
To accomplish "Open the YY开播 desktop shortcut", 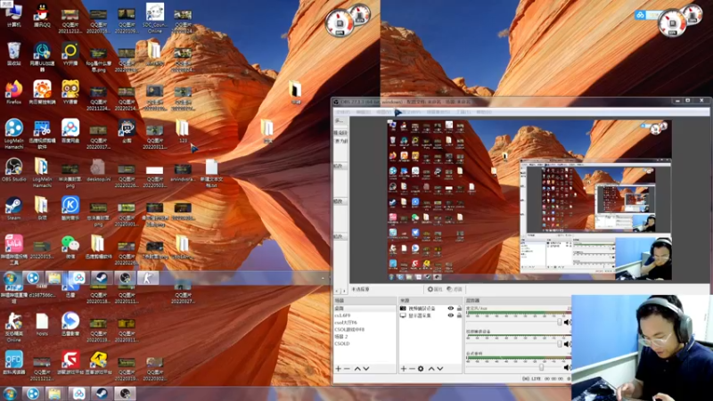I will tap(70, 53).
